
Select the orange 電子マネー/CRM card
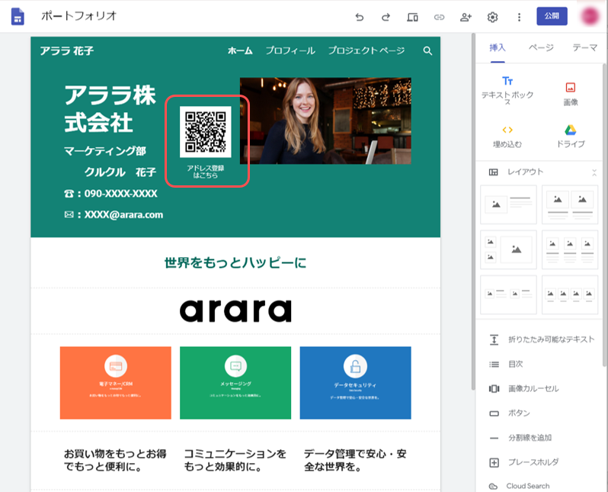116,383
